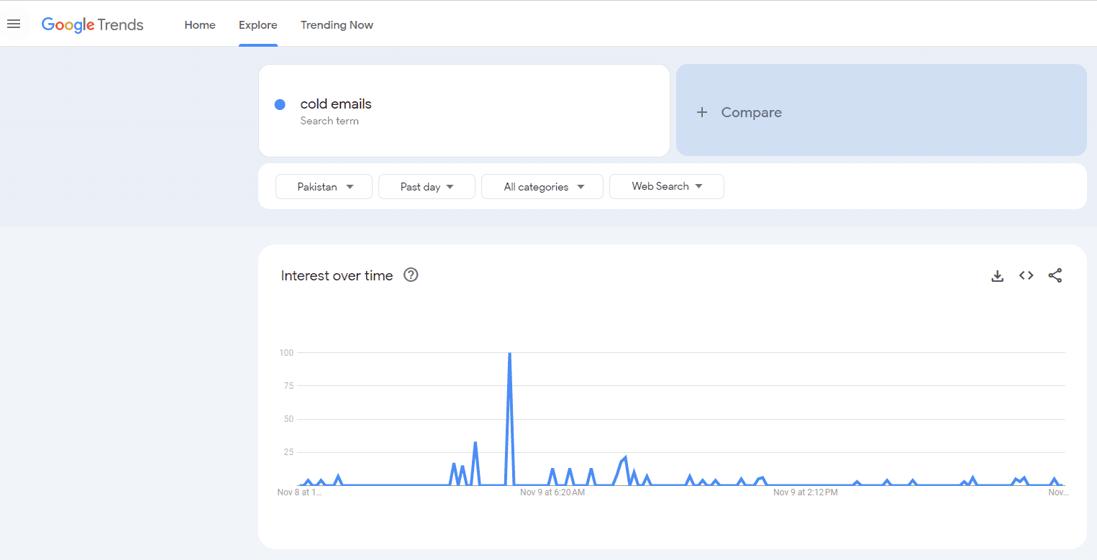The height and width of the screenshot is (560, 1097).
Task: Open the Web Search type dropdown
Action: pyautogui.click(x=666, y=186)
